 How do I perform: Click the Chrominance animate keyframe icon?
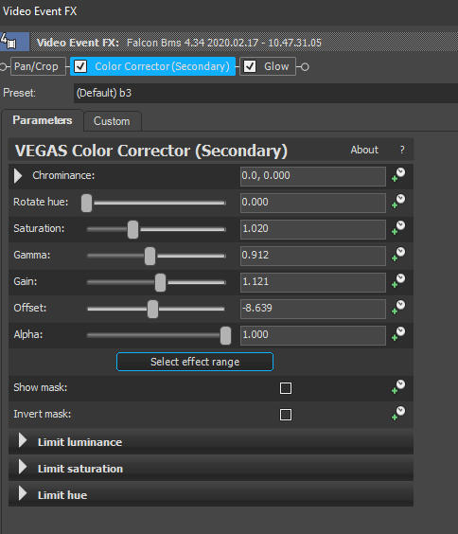398,175
